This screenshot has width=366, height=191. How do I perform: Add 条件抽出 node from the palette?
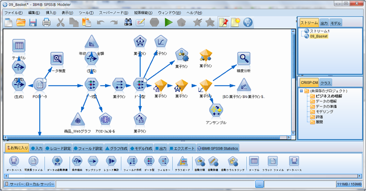[77, 161]
